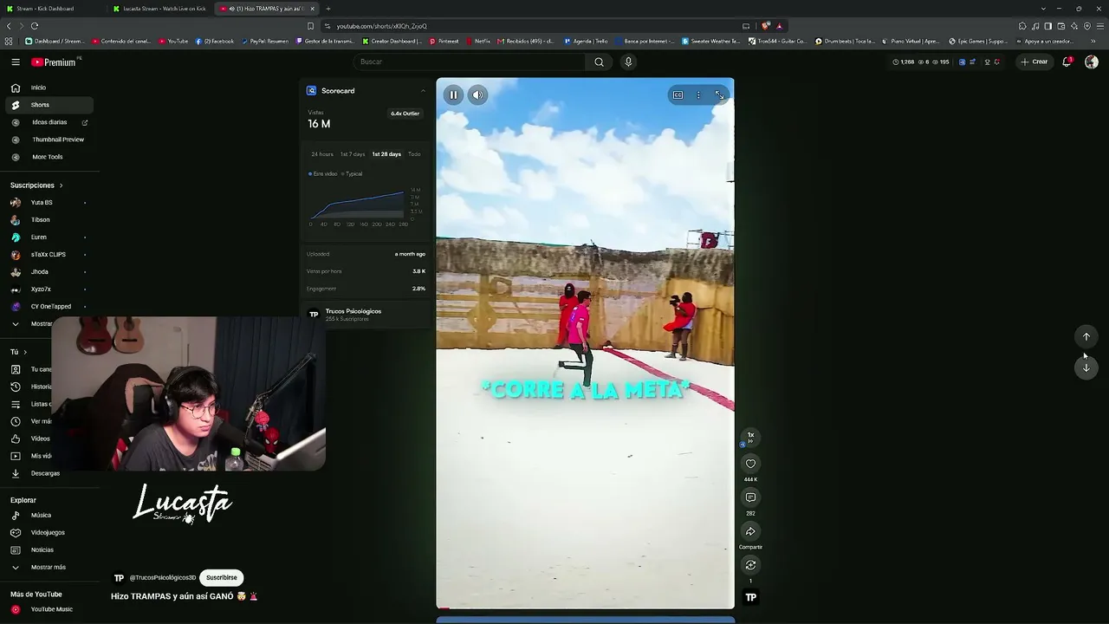1109x624 pixels.
Task: Go to the previous short with the up arrow
Action: pos(1086,336)
